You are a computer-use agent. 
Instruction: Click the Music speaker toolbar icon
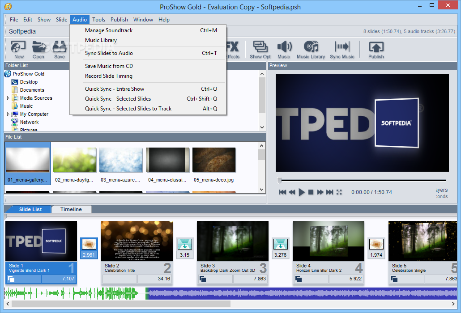click(x=284, y=49)
